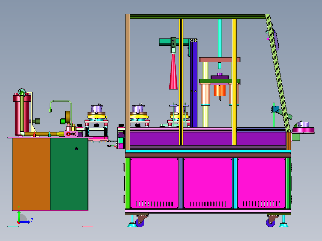Select the middle magenta cabinet door
This screenshot has width=322, height=241.
(208, 183)
